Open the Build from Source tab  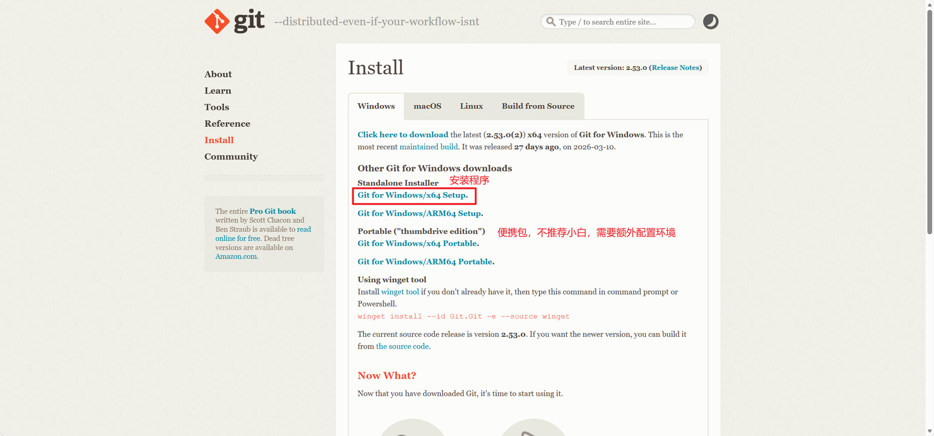538,106
